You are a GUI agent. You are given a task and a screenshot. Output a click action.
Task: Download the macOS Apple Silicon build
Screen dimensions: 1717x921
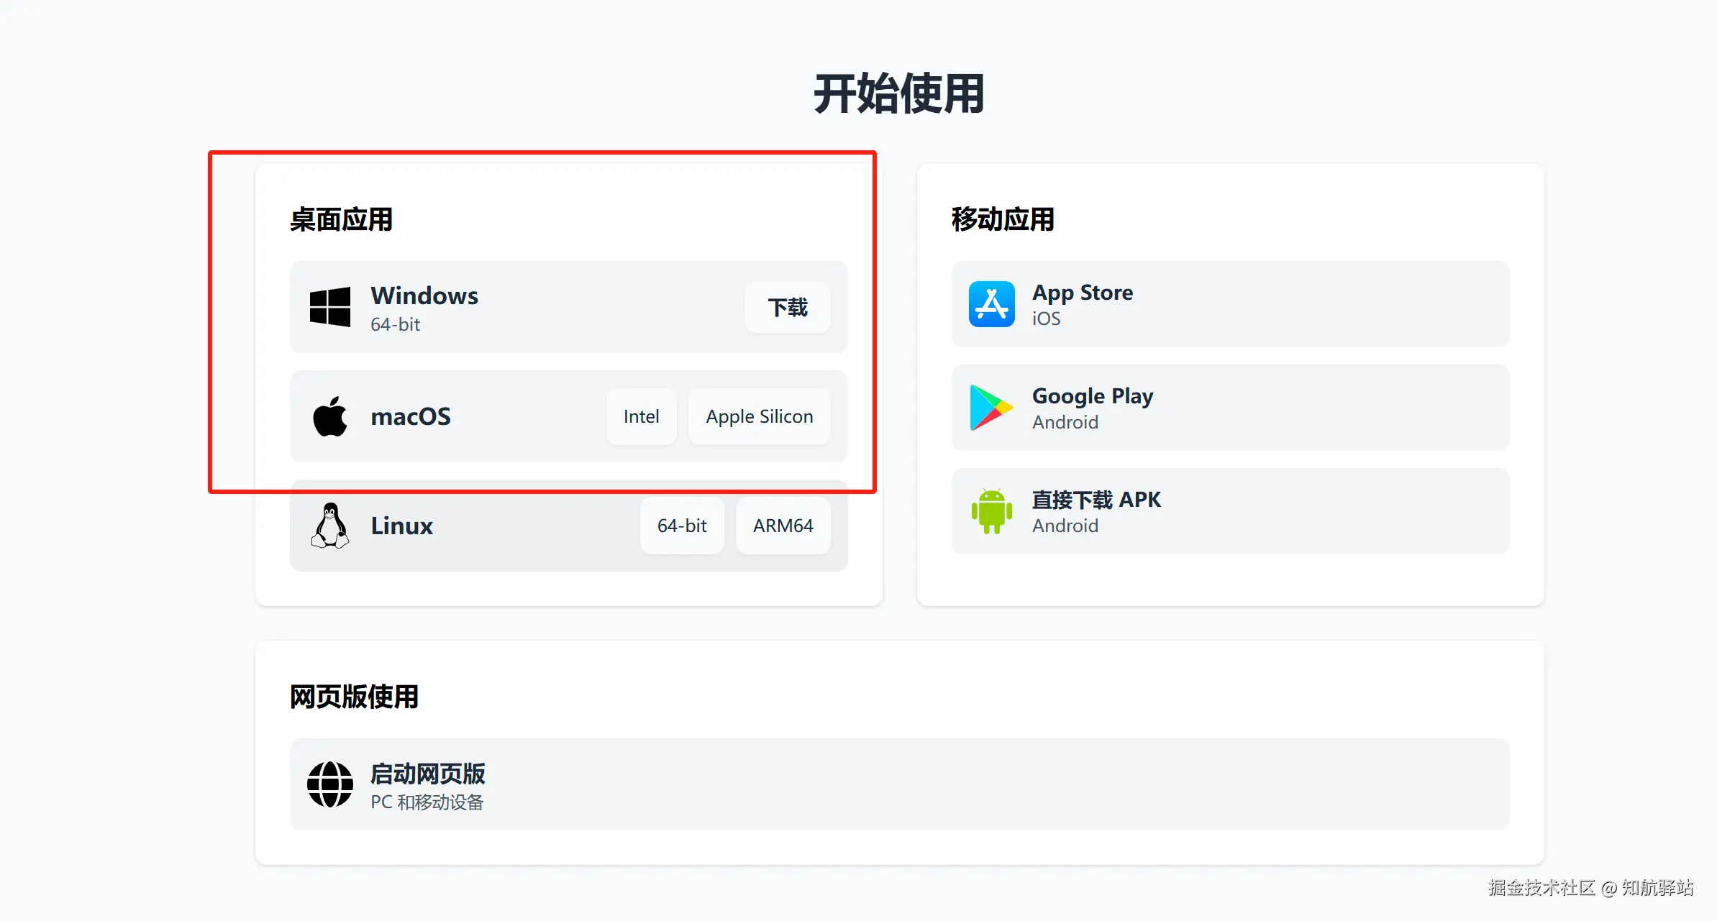click(759, 417)
